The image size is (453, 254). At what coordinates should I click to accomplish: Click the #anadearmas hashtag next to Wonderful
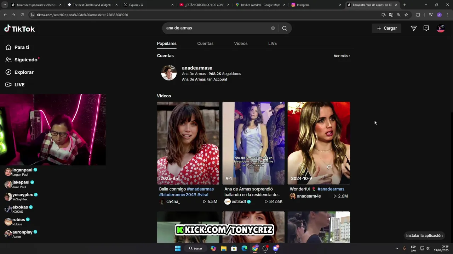point(331,189)
